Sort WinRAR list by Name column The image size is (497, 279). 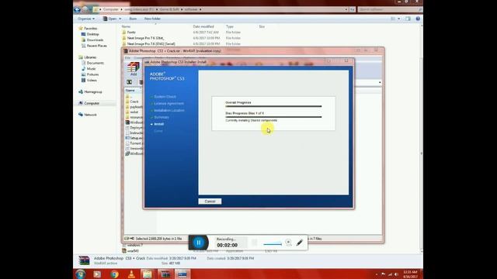pyautogui.click(x=130, y=91)
